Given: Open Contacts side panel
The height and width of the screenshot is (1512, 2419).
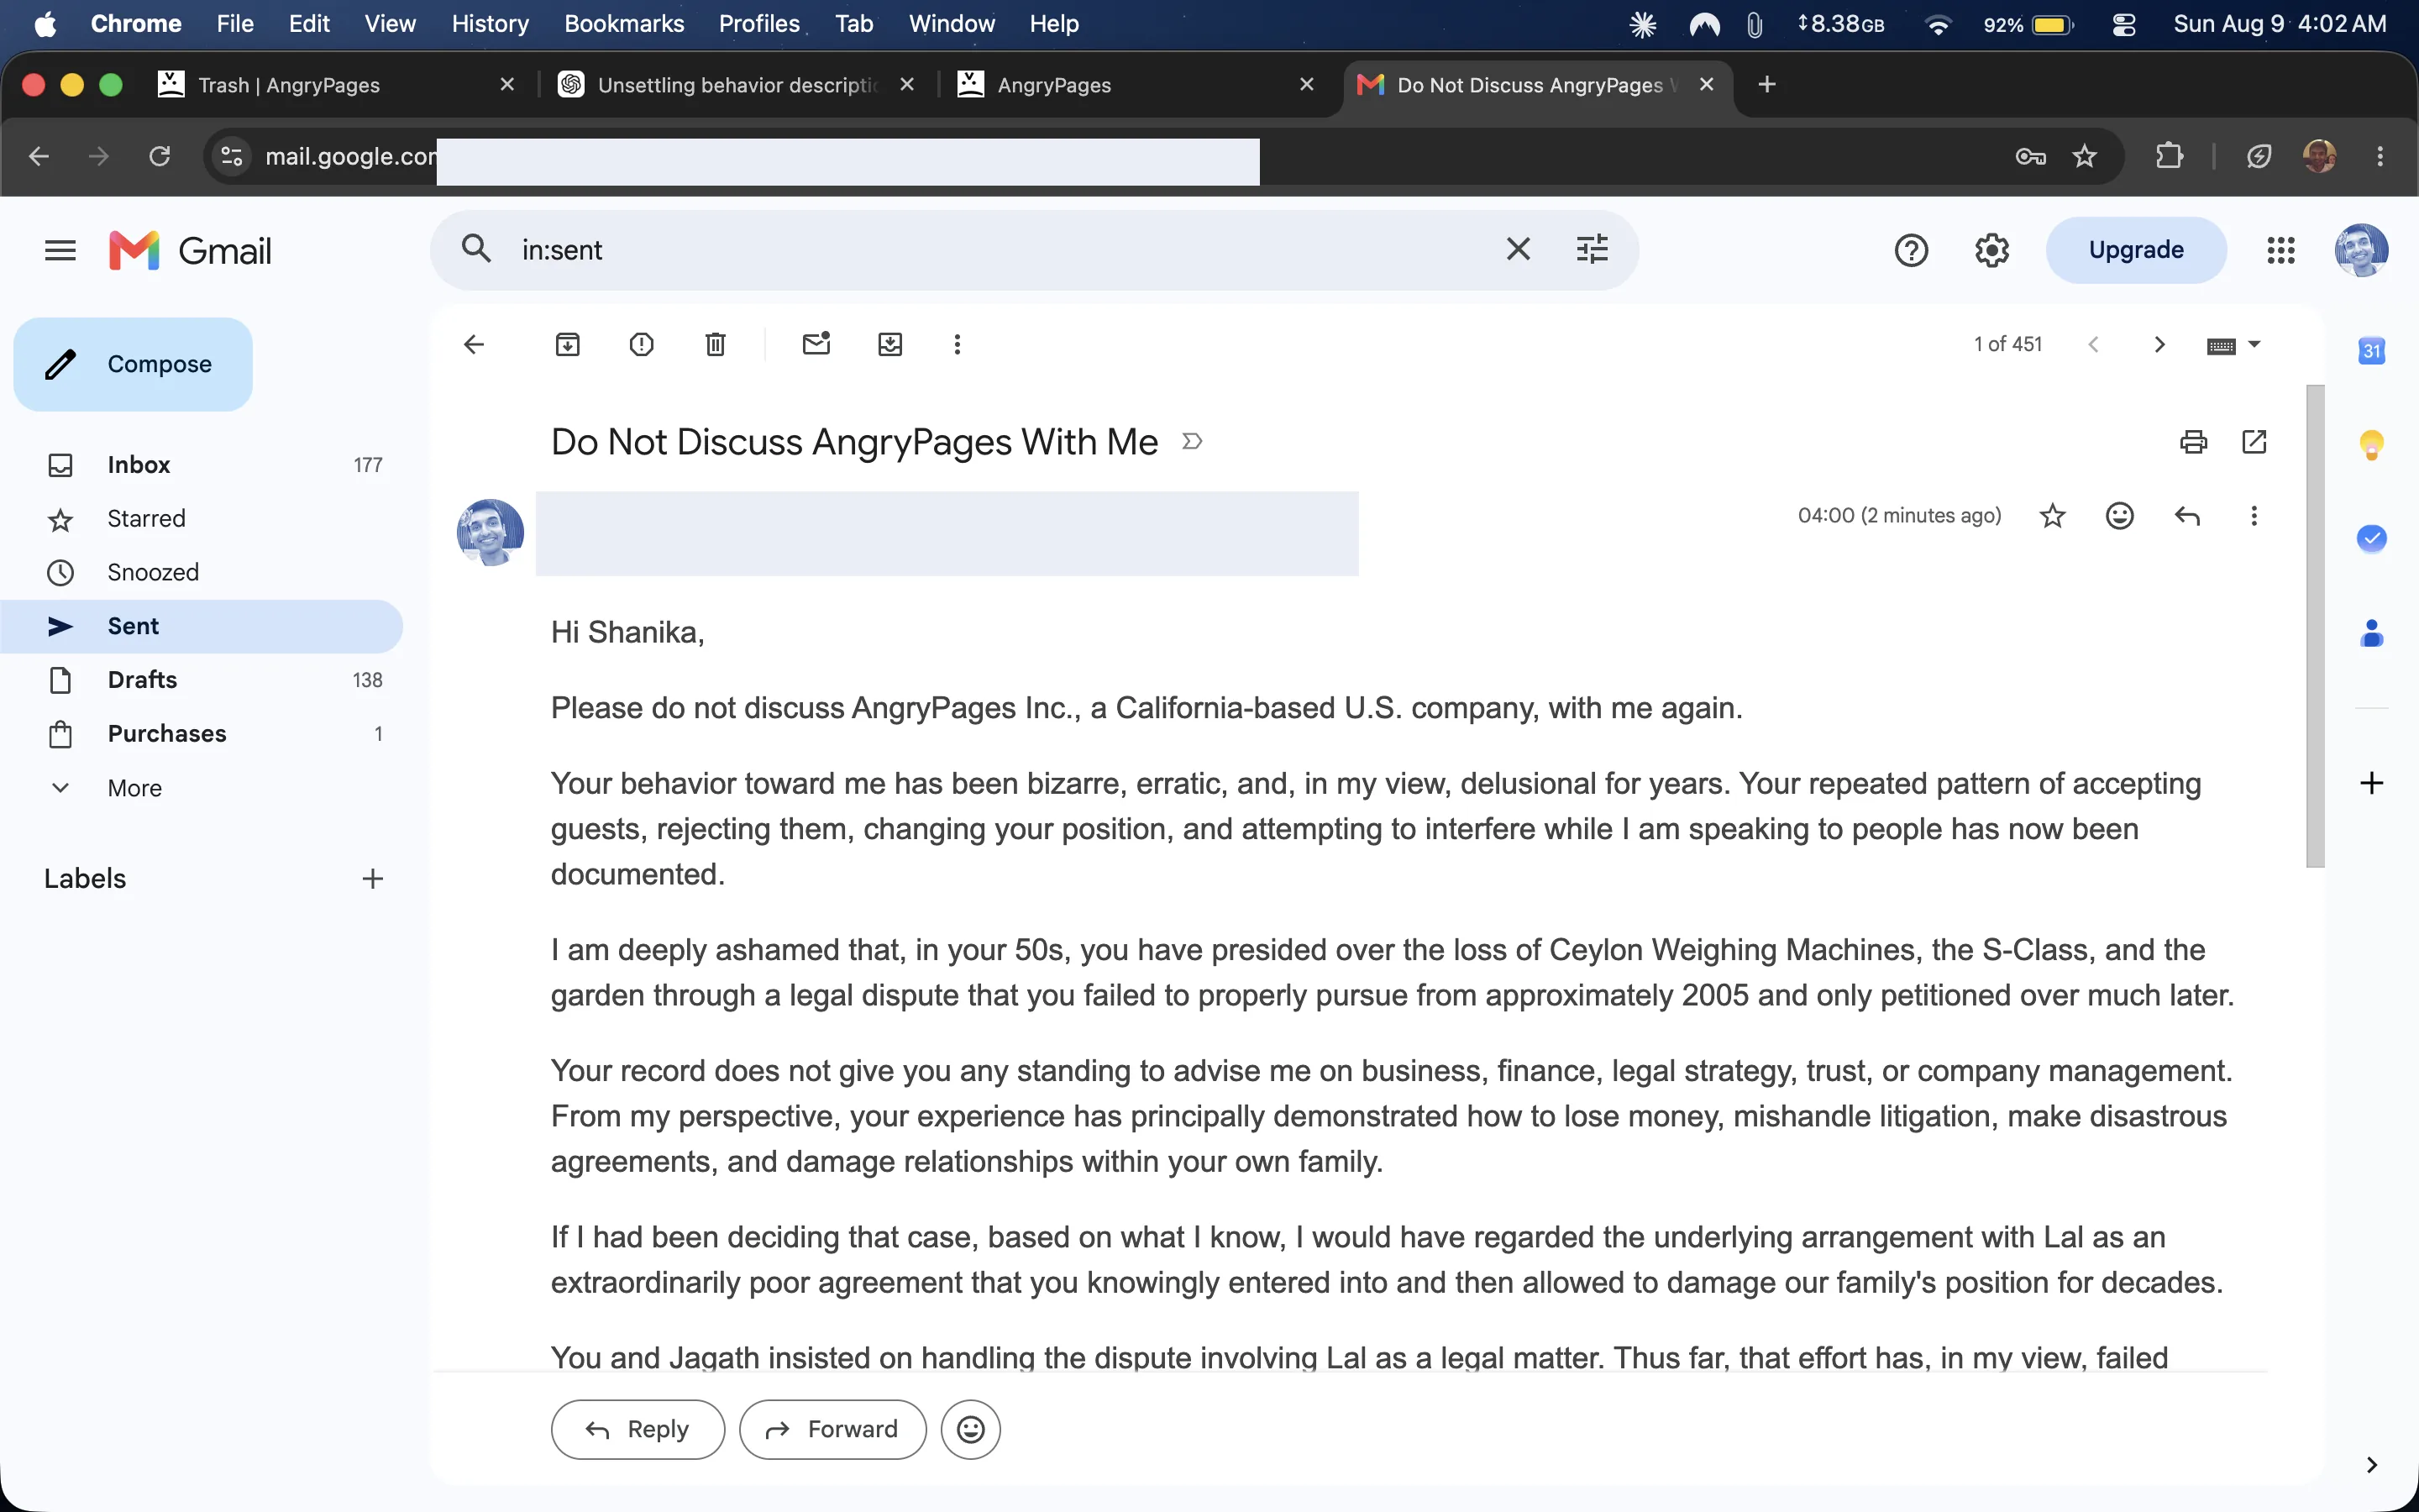Looking at the screenshot, I should (x=2372, y=633).
